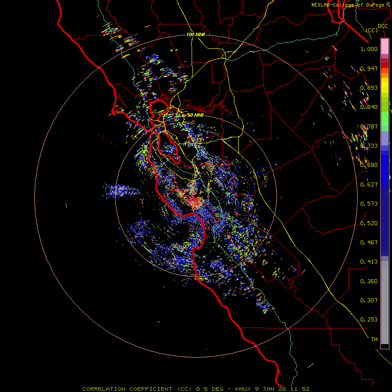Select the 0.680 scale value
Viewport: 392px width, 392px height.
(x=369, y=165)
